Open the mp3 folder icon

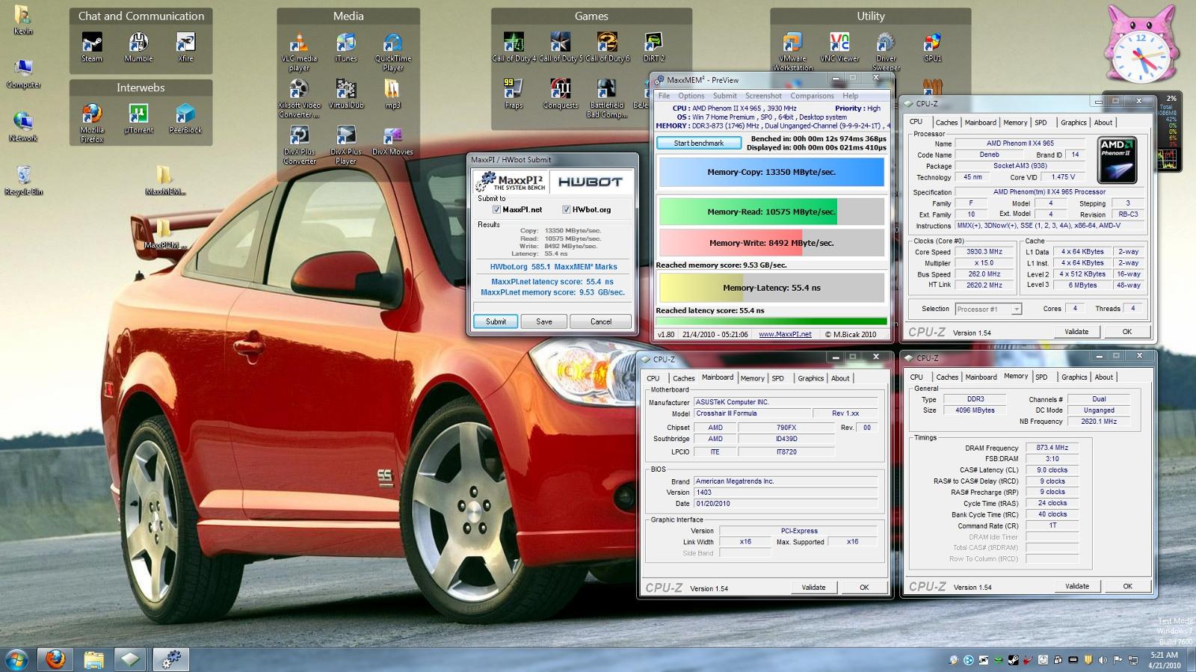click(392, 94)
